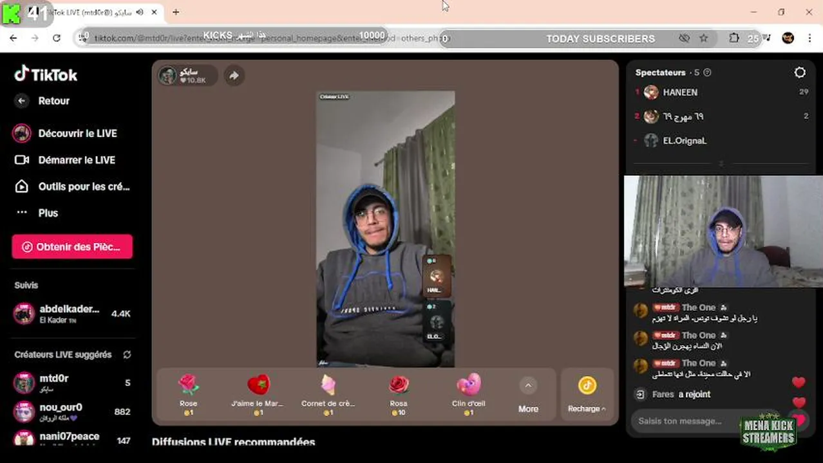Send the Cornet de crème gift

tap(328, 394)
